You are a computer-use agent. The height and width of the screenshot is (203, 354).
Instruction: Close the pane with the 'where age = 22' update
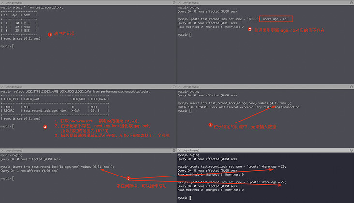click(180, 150)
